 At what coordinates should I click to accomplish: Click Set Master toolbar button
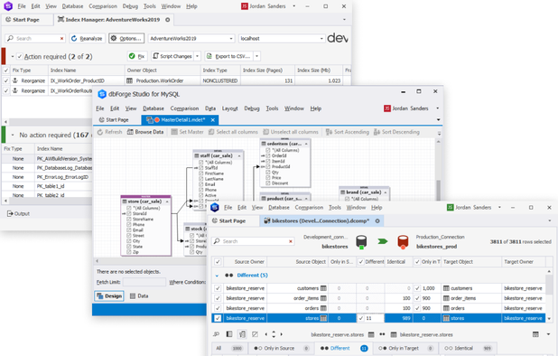tap(187, 132)
